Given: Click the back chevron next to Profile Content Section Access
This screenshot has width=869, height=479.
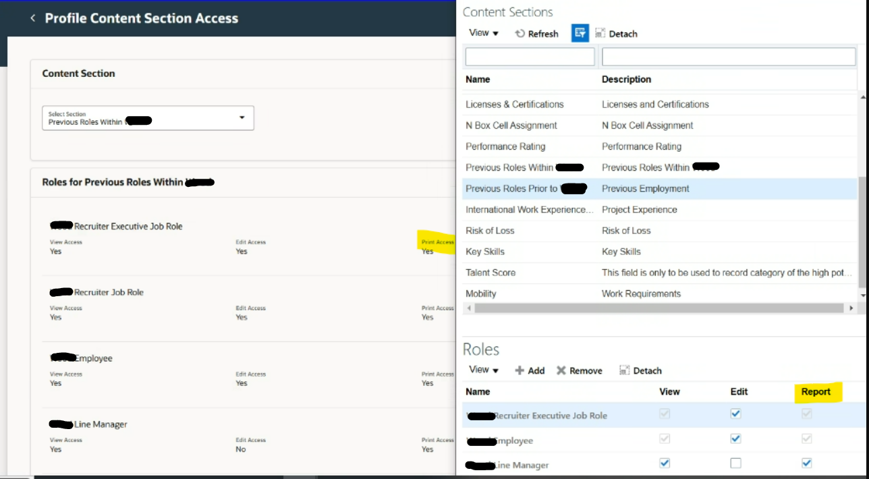Looking at the screenshot, I should pyautogui.click(x=32, y=18).
